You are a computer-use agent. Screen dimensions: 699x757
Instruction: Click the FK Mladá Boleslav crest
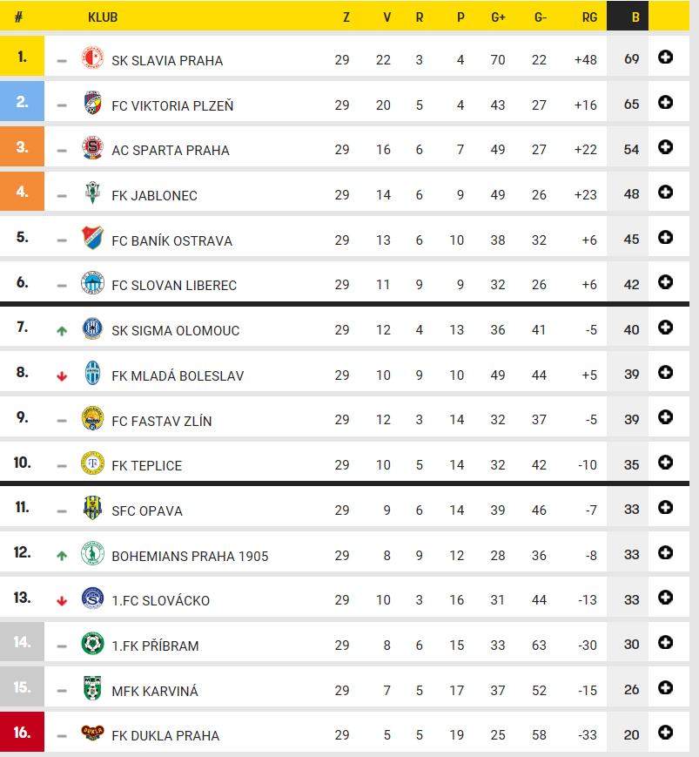(x=92, y=373)
